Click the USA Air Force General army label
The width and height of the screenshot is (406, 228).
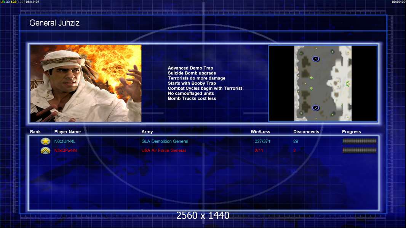163,150
